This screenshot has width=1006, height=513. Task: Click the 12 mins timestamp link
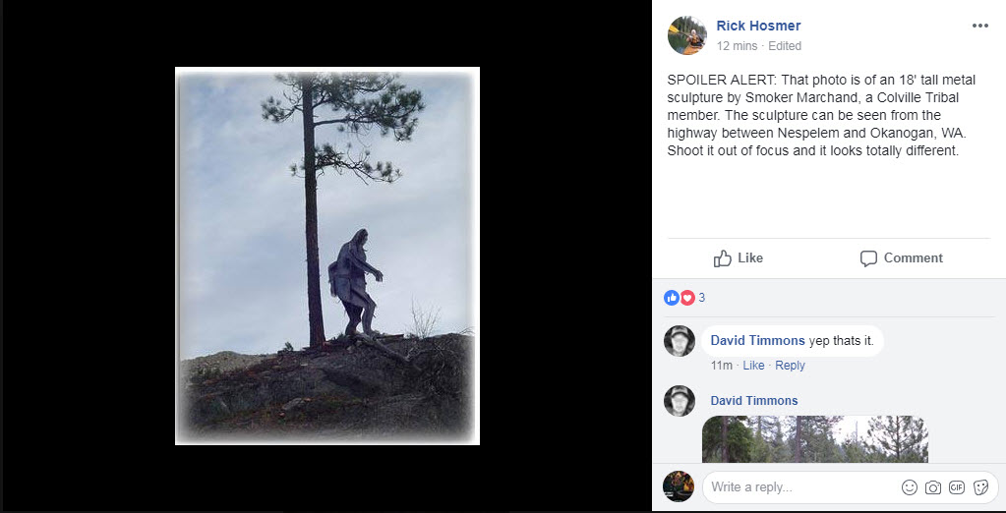(736, 46)
